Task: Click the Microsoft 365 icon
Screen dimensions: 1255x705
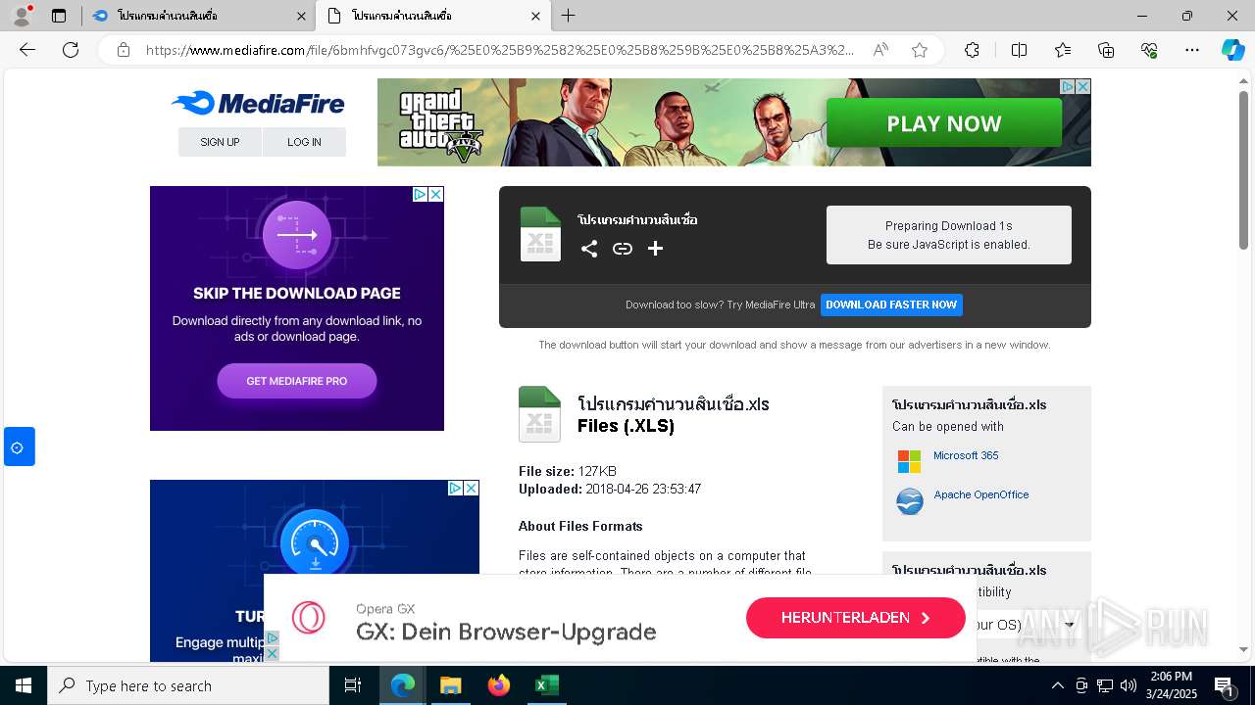Action: click(x=910, y=461)
